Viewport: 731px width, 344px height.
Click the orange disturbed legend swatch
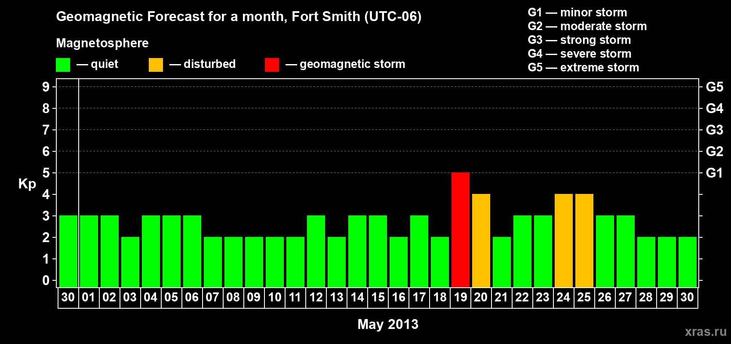156,65
